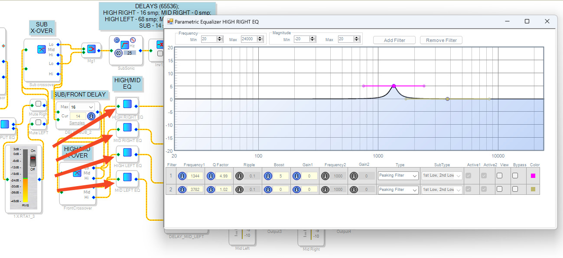Click the INPUT EQ block icon
The image size is (563, 258).
5,124
